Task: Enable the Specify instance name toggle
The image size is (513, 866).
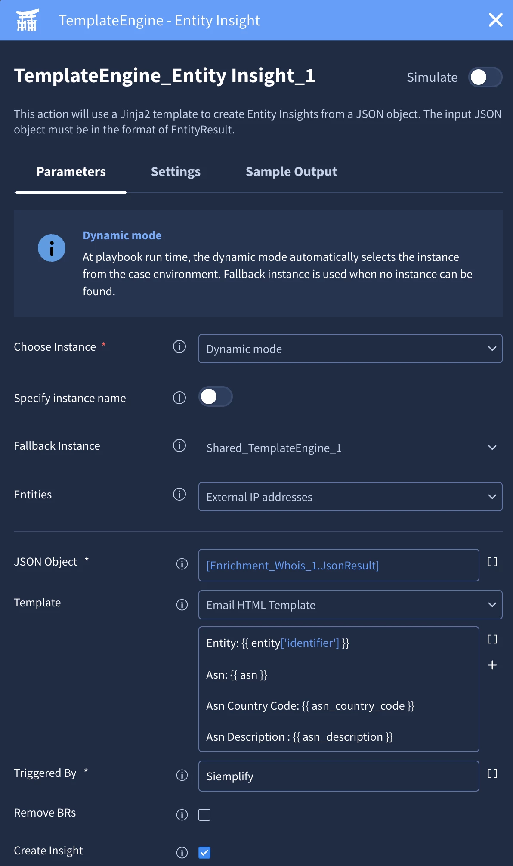Action: coord(216,397)
